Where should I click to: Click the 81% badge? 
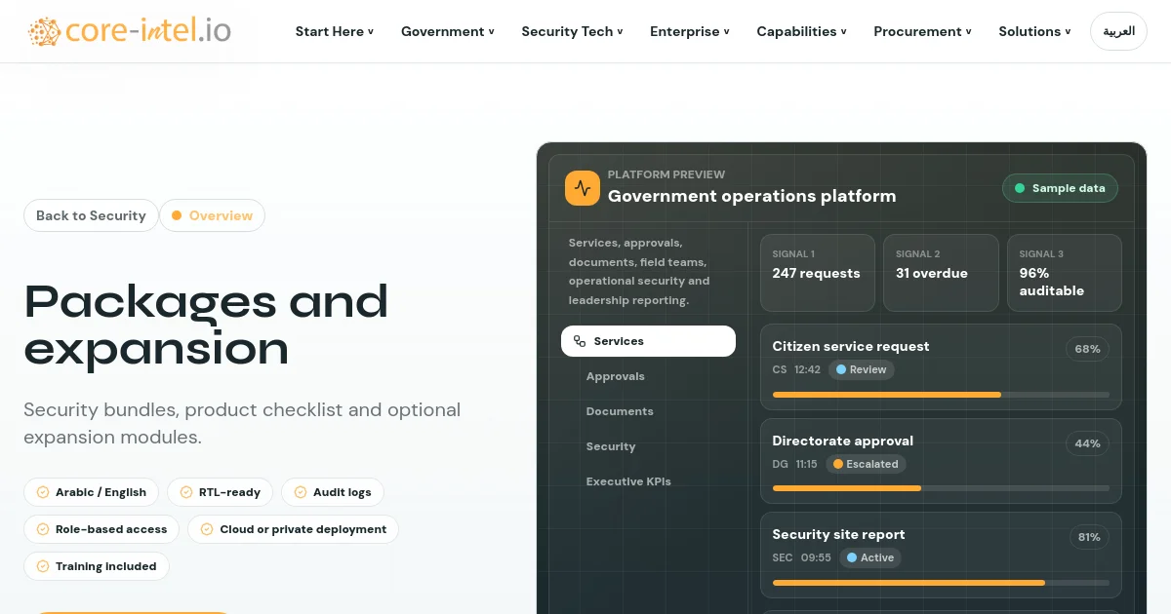pos(1088,537)
